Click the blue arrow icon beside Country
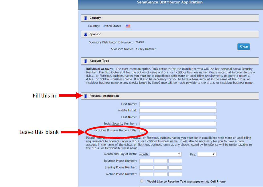The height and width of the screenshot is (187, 263). (85, 18)
